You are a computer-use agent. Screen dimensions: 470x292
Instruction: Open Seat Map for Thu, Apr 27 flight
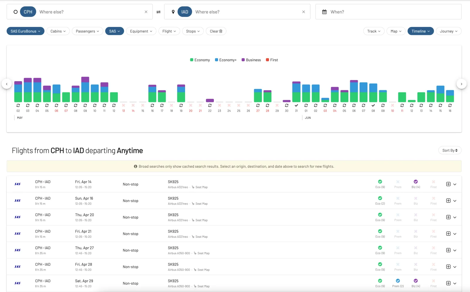click(x=202, y=253)
